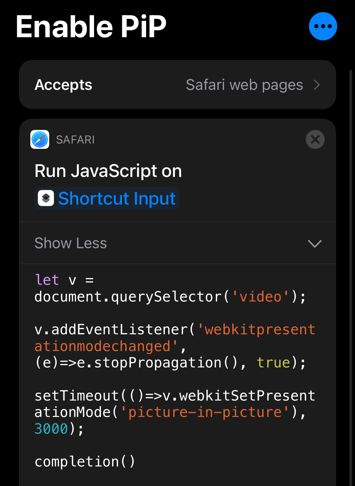Tap the gray X on the Safari action

315,139
